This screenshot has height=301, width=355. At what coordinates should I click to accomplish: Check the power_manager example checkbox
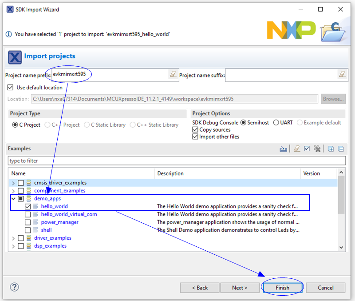(28, 222)
